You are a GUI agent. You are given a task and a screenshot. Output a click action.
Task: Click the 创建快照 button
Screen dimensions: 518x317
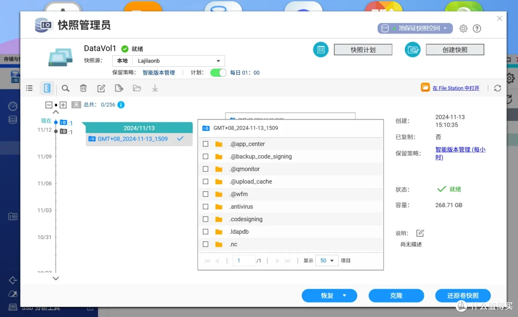[x=455, y=50]
